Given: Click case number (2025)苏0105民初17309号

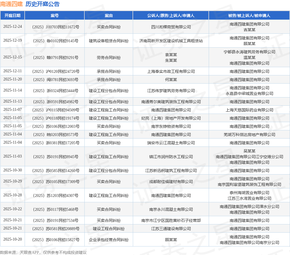Looking at the screenshot, I should click(x=56, y=182).
